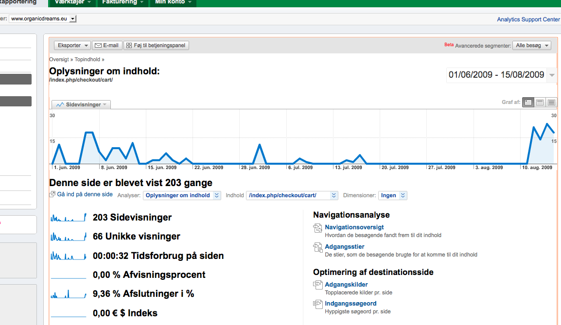Open the Eksporter dropdown
This screenshot has width=561, height=325.
coord(72,45)
